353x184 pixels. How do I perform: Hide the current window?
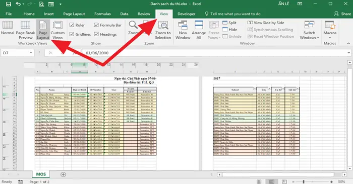pyautogui.click(x=229, y=29)
